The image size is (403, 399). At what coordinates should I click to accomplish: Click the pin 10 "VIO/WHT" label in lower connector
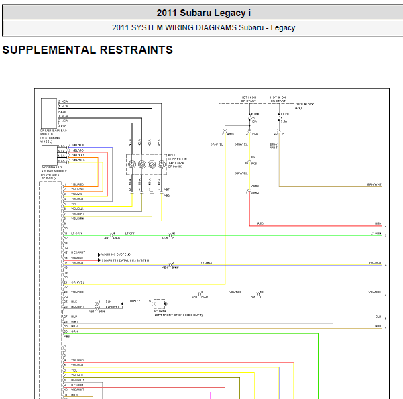pos(78,390)
